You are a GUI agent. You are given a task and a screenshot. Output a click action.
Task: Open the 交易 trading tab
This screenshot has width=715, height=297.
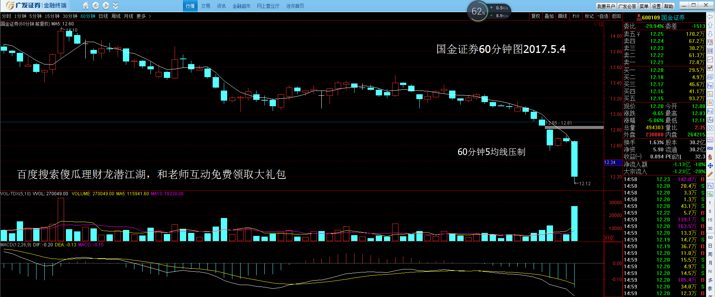pos(206,6)
